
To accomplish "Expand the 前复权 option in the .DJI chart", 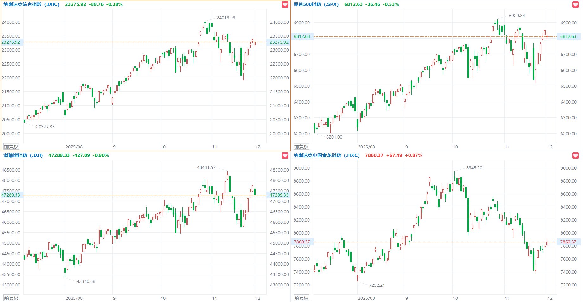I will [x=11, y=298].
